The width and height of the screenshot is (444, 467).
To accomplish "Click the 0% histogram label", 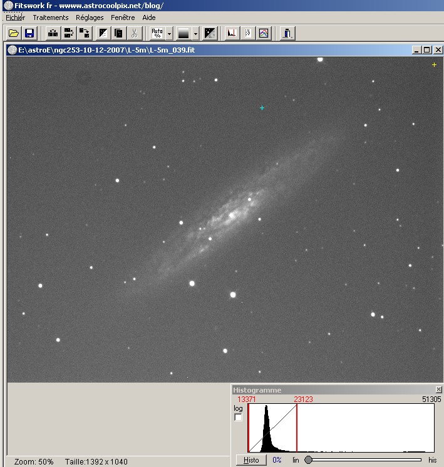I will 277,460.
